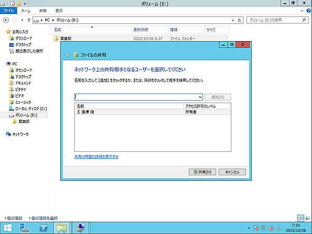Click the Explorer back arrow button
This screenshot has width=312, height=234.
[x=6, y=20]
